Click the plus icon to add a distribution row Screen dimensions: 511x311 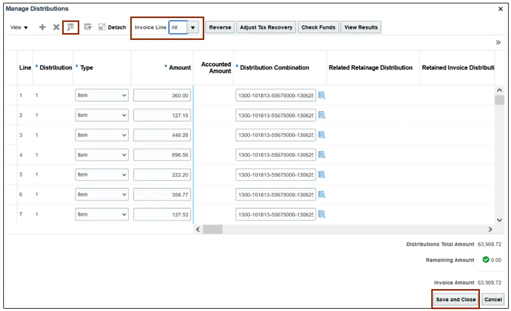(x=42, y=27)
